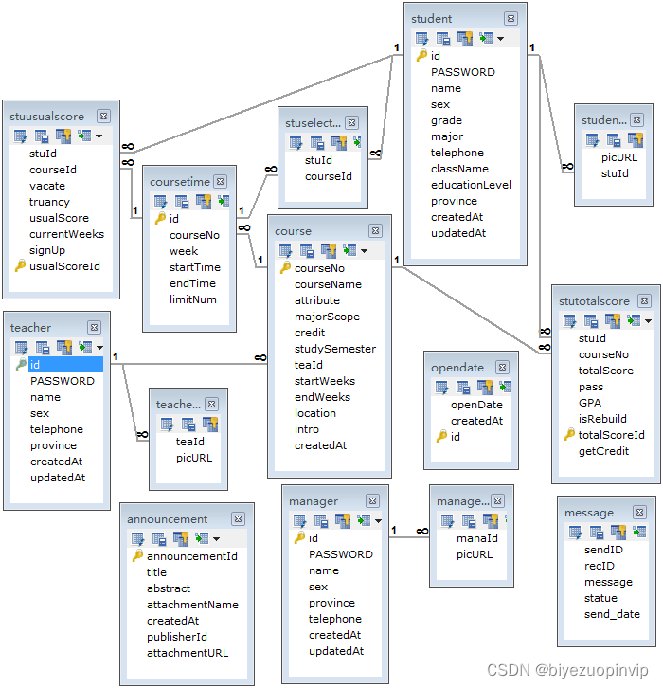
Task: Click View Data icon in student table
Action: pos(486,39)
